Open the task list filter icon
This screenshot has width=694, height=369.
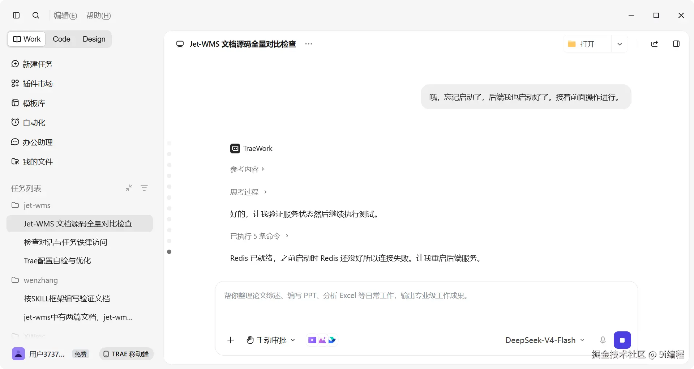tap(144, 188)
